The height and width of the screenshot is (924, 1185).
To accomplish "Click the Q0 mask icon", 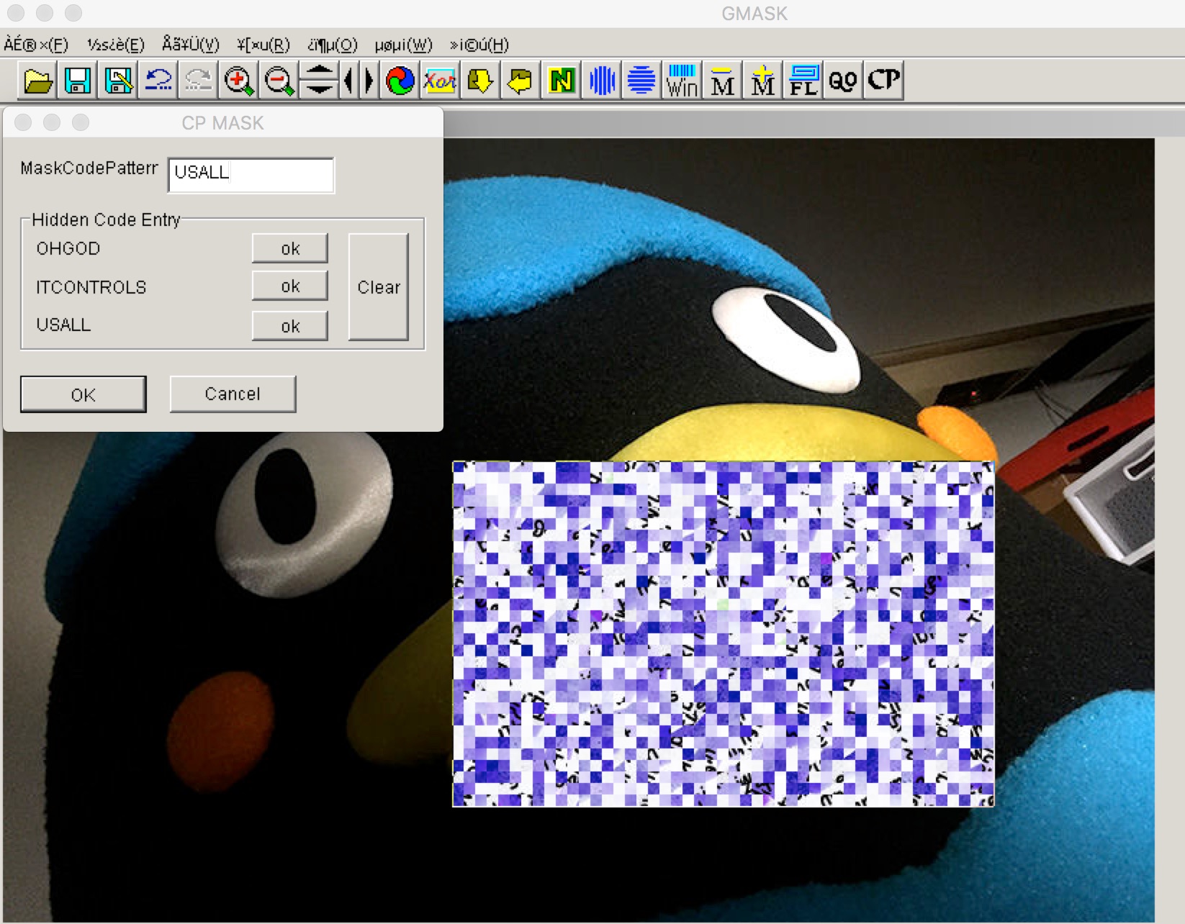I will 843,80.
